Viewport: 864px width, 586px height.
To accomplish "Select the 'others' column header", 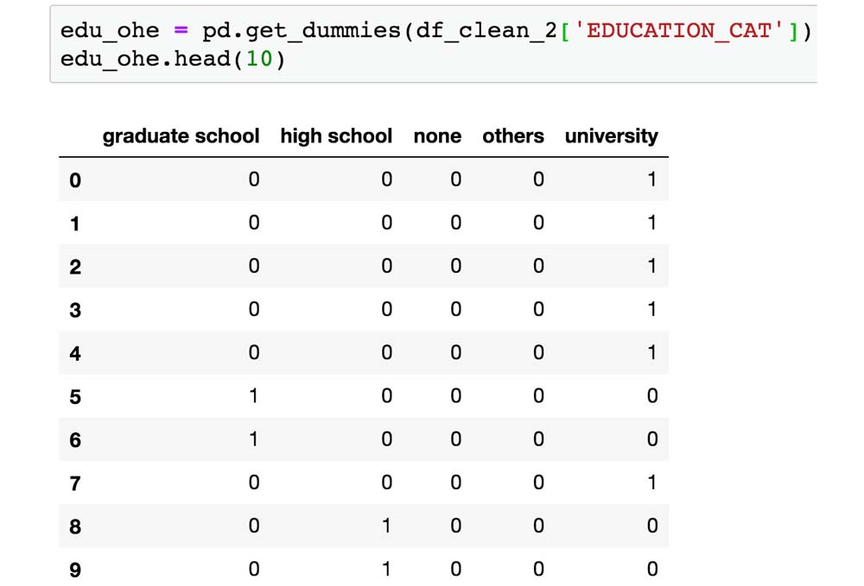I will click(x=513, y=136).
